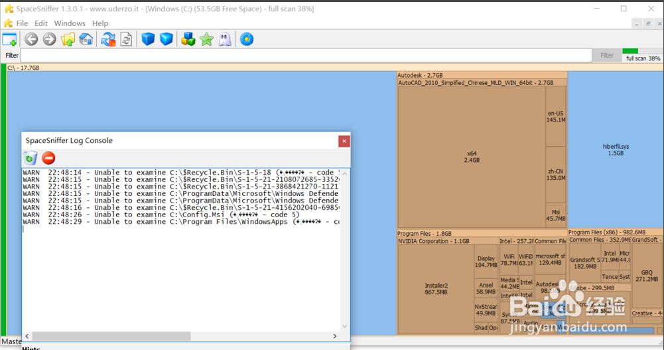The width and height of the screenshot is (664, 350).
Task: Click the blue flower donate icon
Action: point(247,39)
